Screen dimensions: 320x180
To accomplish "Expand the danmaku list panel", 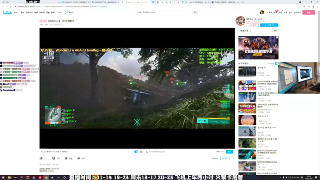I will point(275,31).
